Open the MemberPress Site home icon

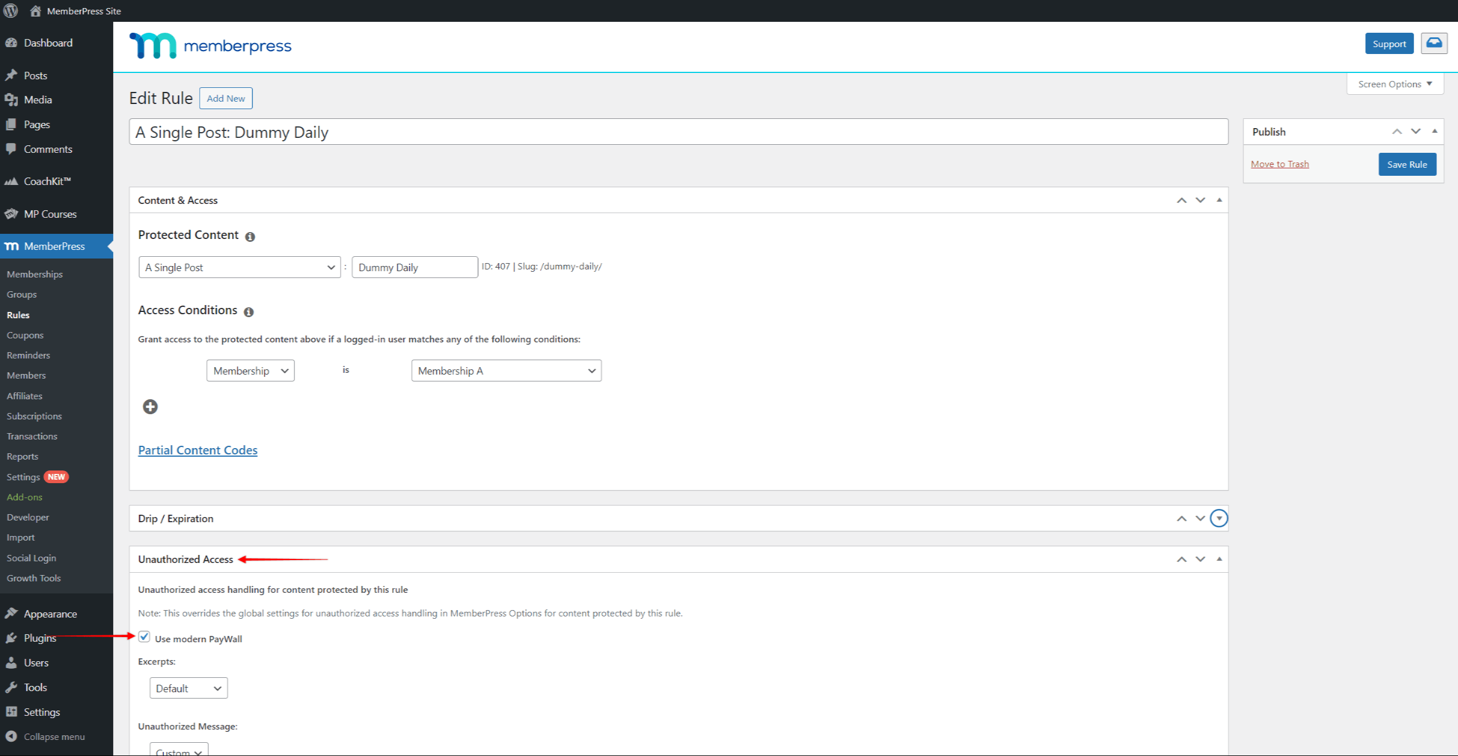[36, 10]
